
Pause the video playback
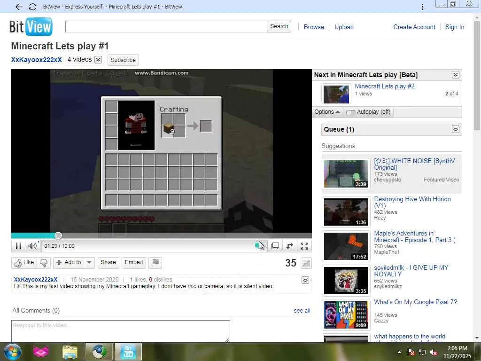tap(18, 246)
